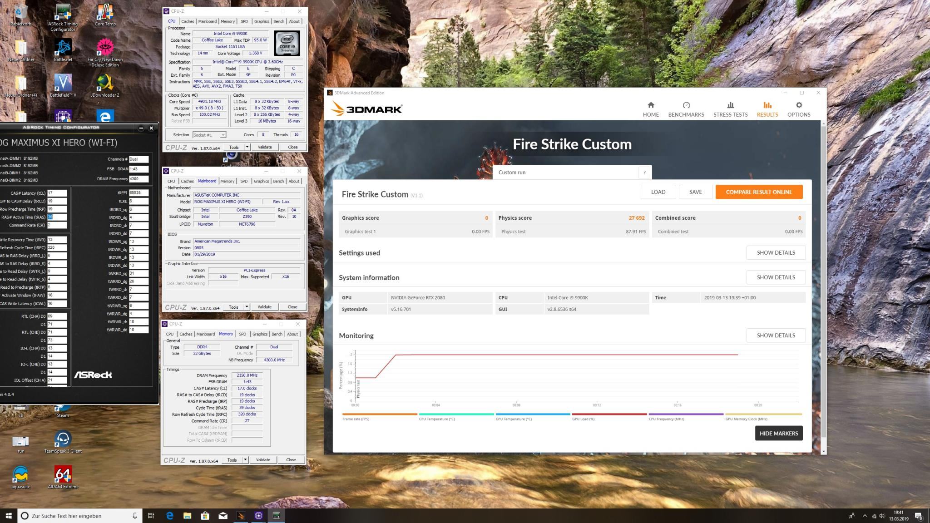Click Windows Start button
The image size is (930, 523).
point(8,516)
